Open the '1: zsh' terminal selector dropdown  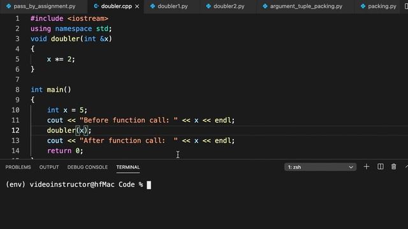320,167
